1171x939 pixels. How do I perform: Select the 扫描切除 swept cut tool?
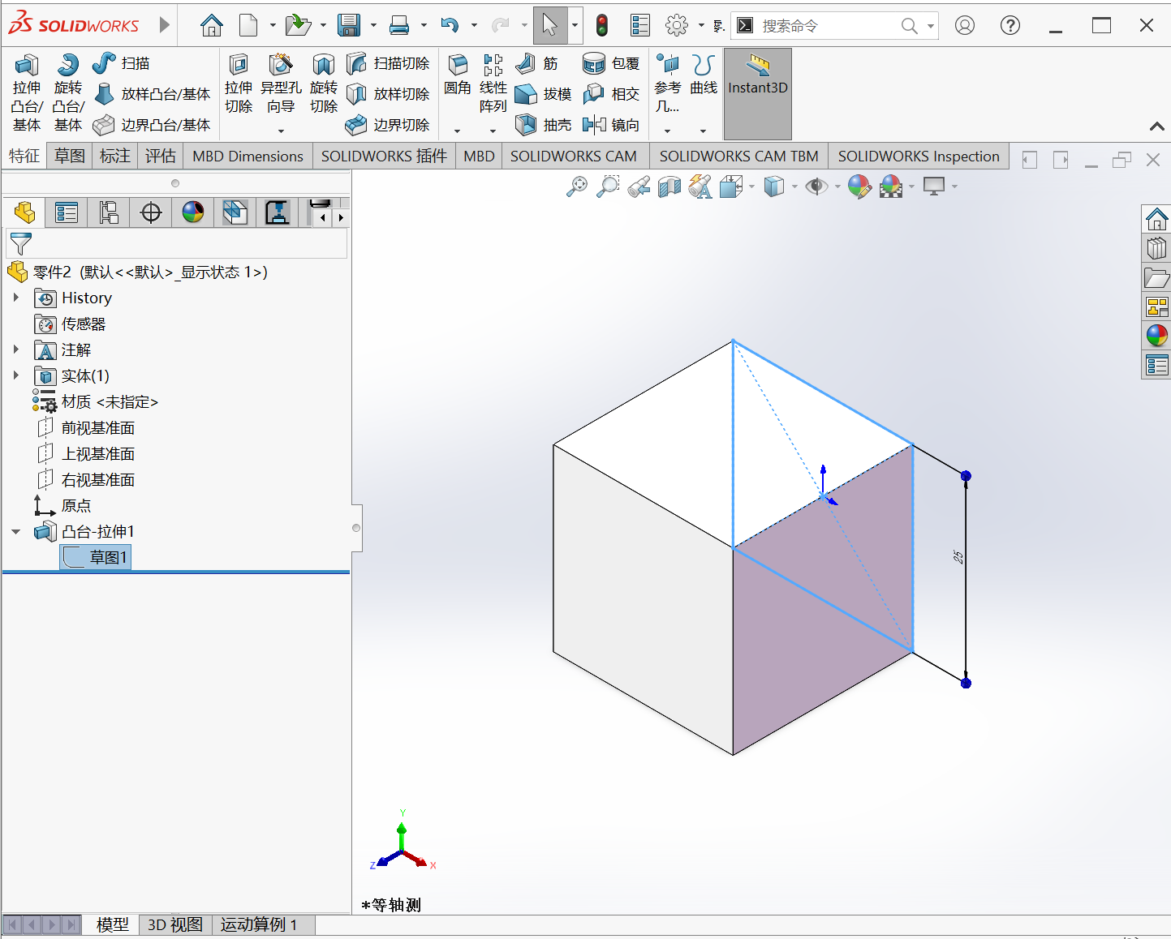[x=388, y=63]
